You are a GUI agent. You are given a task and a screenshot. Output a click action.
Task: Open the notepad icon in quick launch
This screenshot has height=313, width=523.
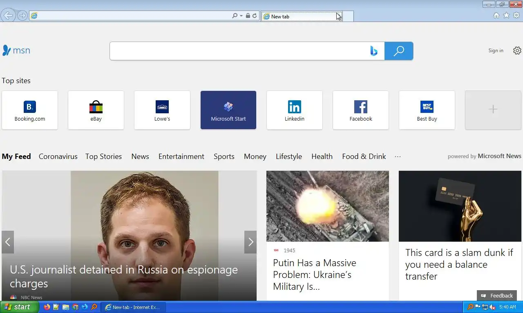(56, 307)
